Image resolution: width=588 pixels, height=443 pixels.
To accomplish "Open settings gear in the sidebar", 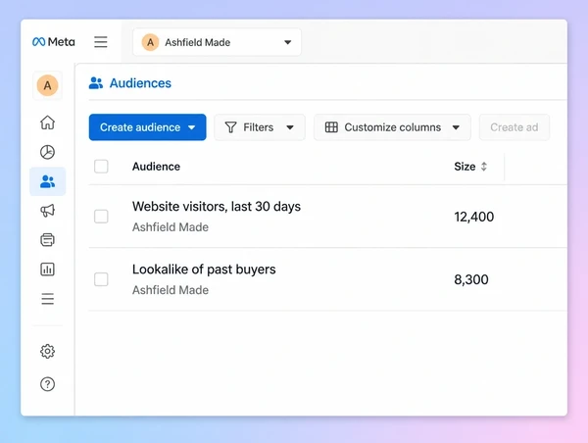I will click(47, 352).
